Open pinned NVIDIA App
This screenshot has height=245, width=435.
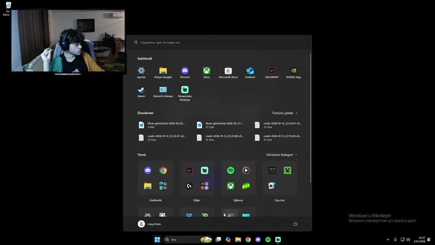294,72
